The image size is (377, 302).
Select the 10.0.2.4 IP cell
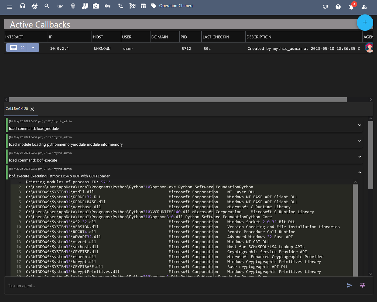[59, 48]
